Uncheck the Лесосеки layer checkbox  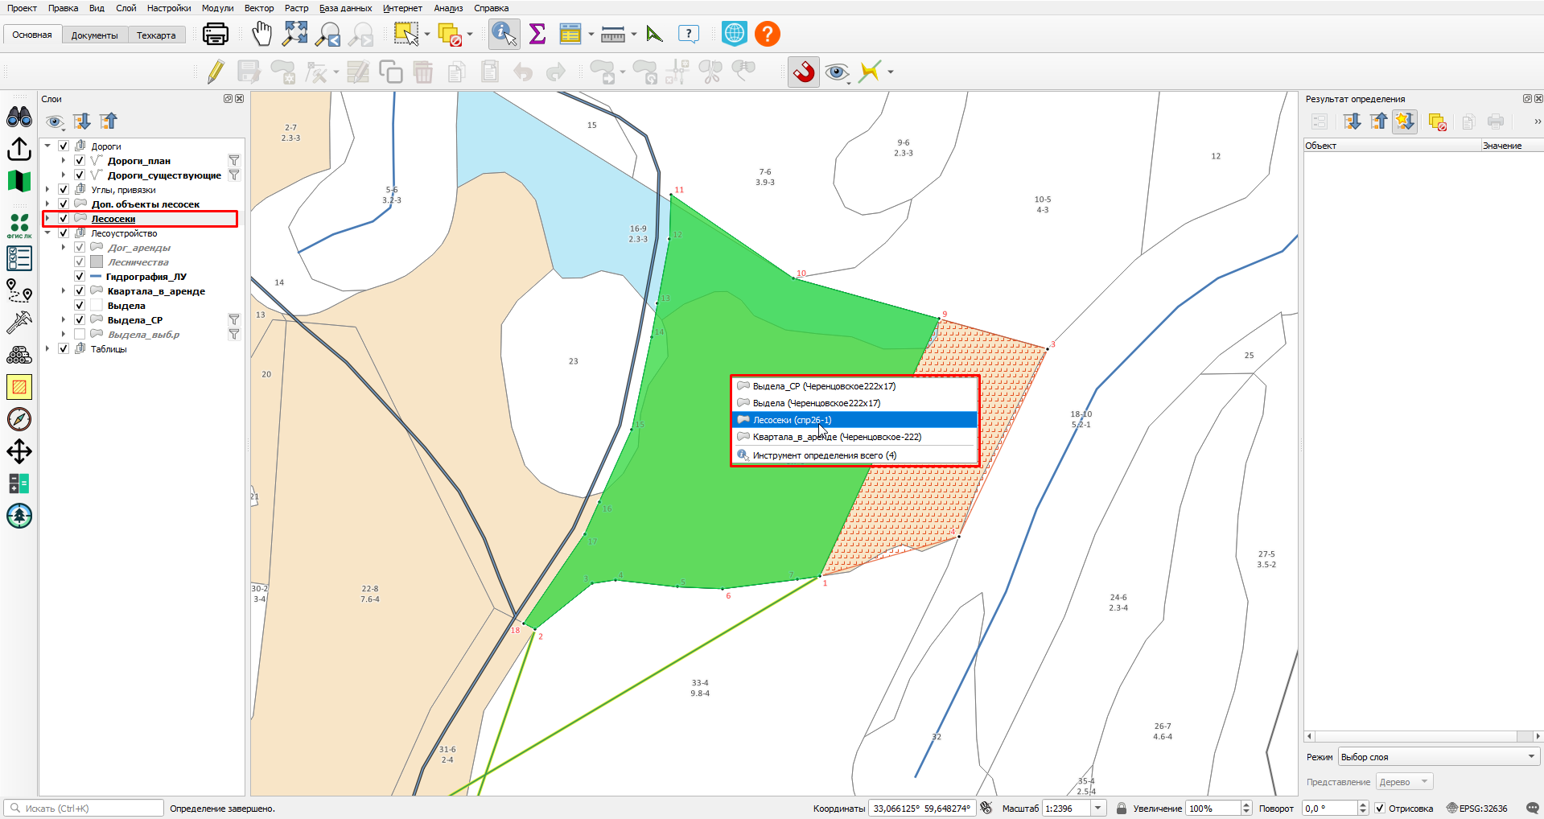tap(64, 219)
